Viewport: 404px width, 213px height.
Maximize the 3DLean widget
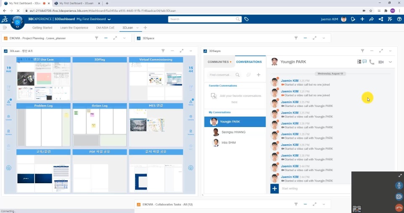pyautogui.click(x=182, y=51)
